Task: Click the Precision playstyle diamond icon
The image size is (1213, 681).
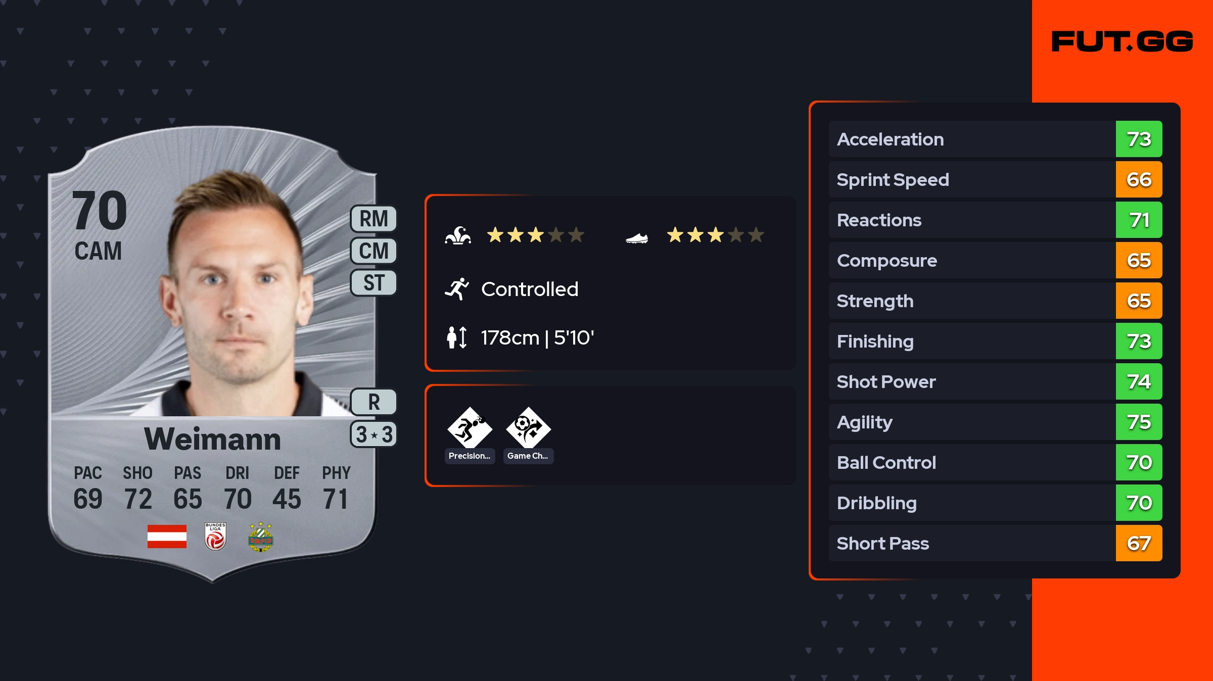Action: pyautogui.click(x=470, y=428)
